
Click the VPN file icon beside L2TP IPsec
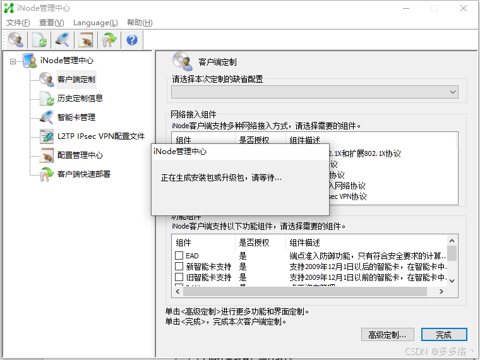click(x=47, y=136)
